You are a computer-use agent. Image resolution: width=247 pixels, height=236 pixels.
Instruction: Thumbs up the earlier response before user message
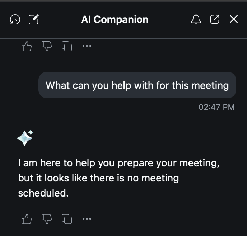[27, 46]
